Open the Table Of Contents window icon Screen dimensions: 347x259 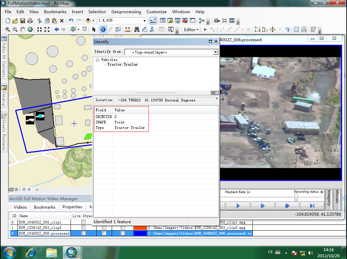pyautogui.click(x=163, y=21)
